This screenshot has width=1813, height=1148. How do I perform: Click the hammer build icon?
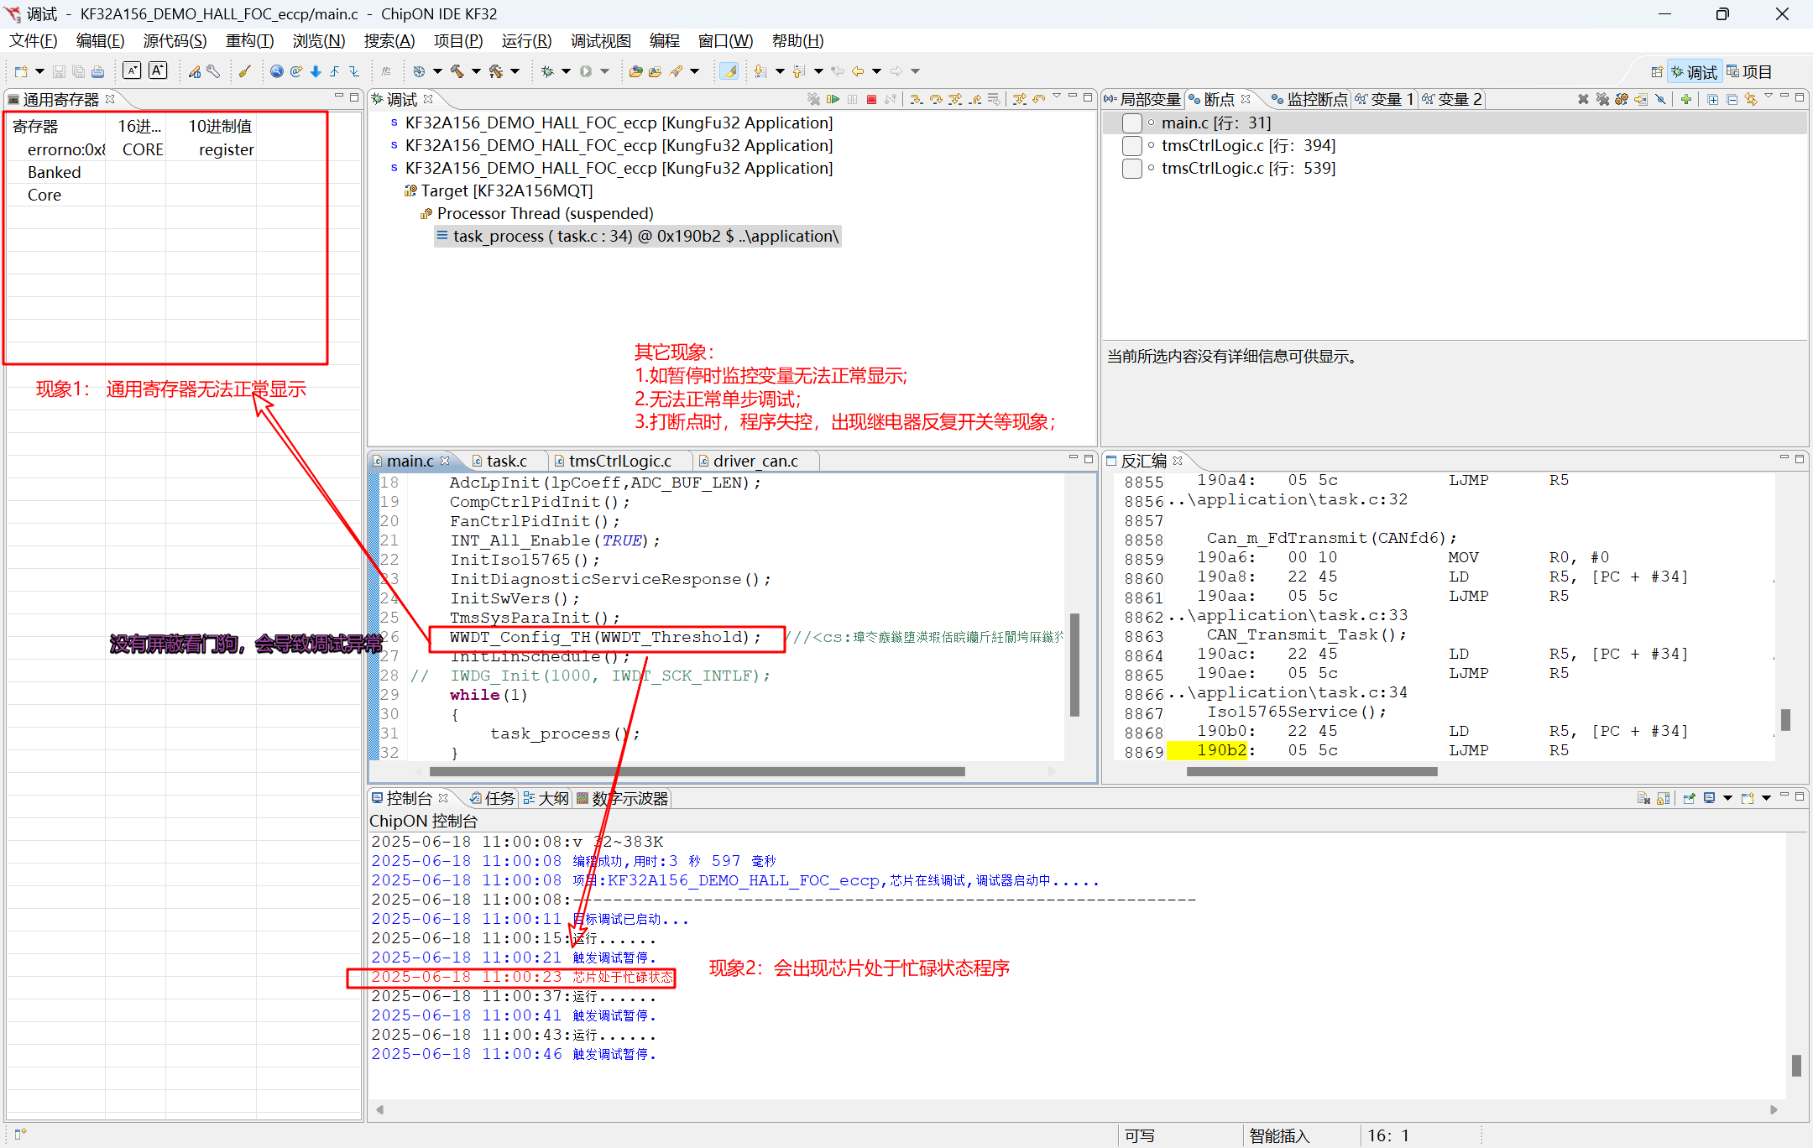[457, 71]
